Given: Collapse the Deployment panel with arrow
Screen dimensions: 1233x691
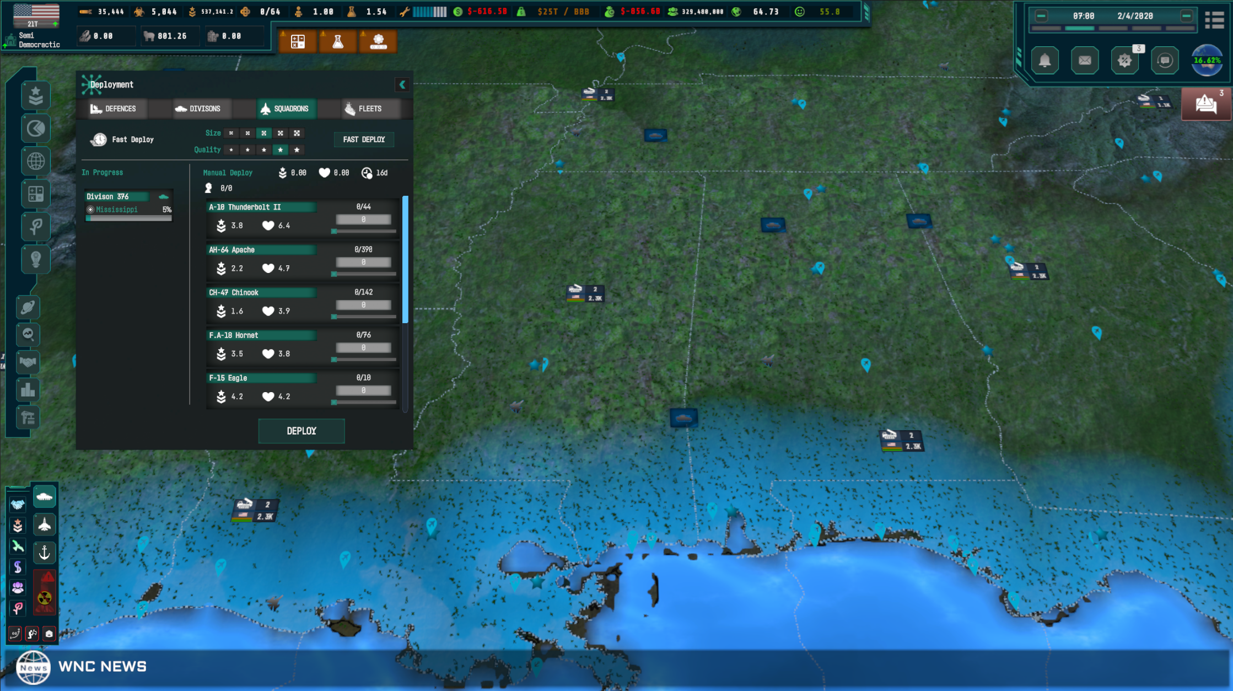Looking at the screenshot, I should (x=402, y=84).
